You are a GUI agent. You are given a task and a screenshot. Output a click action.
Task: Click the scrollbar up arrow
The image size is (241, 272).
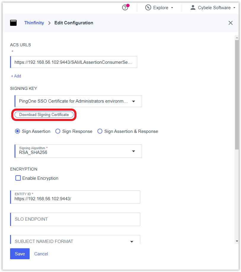(237, 38)
